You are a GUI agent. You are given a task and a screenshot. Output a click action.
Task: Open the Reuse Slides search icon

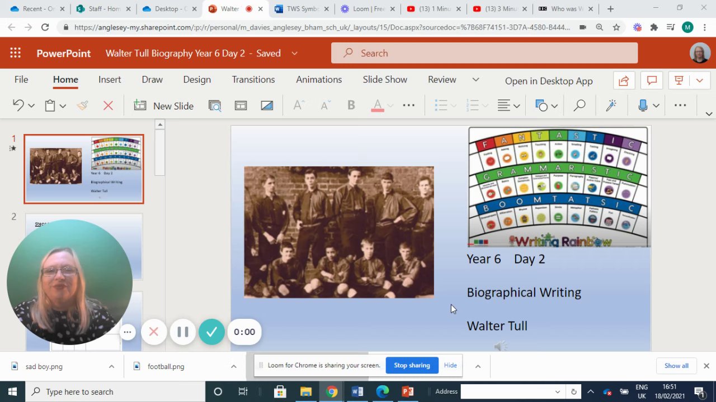215,106
